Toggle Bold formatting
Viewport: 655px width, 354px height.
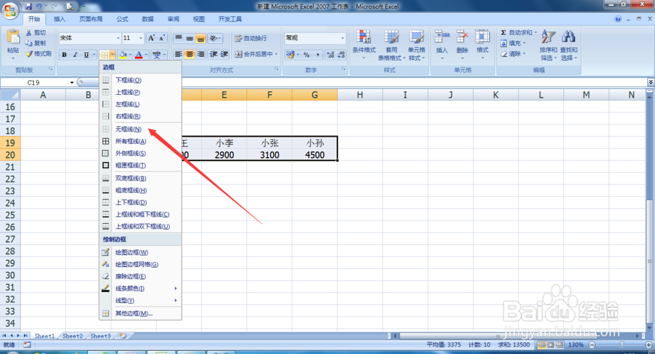pos(64,55)
